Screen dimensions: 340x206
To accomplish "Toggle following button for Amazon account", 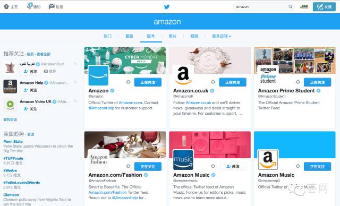I will coord(148,82).
